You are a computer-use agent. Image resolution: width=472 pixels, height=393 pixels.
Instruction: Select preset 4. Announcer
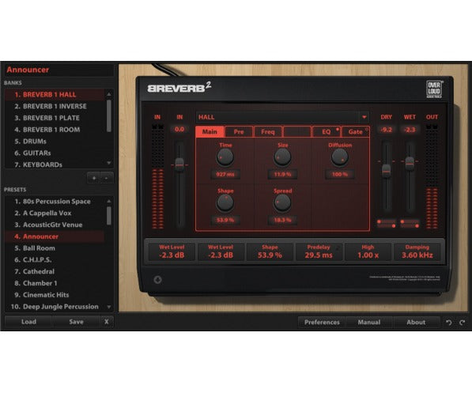[55, 236]
